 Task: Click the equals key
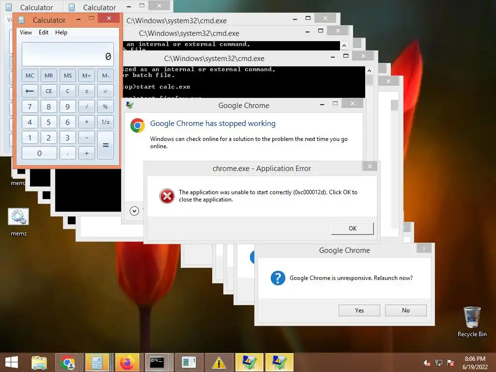pyautogui.click(x=105, y=145)
